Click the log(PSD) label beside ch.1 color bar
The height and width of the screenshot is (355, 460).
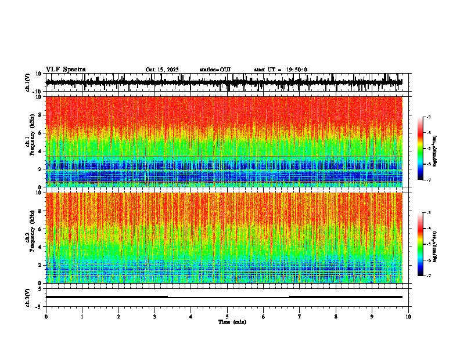(x=435, y=151)
